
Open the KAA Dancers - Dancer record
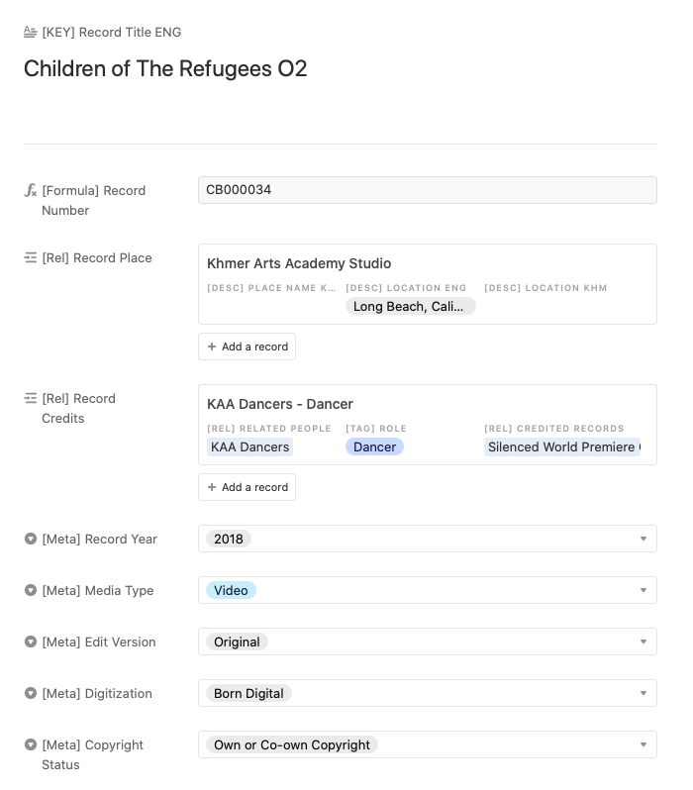pyautogui.click(x=280, y=404)
